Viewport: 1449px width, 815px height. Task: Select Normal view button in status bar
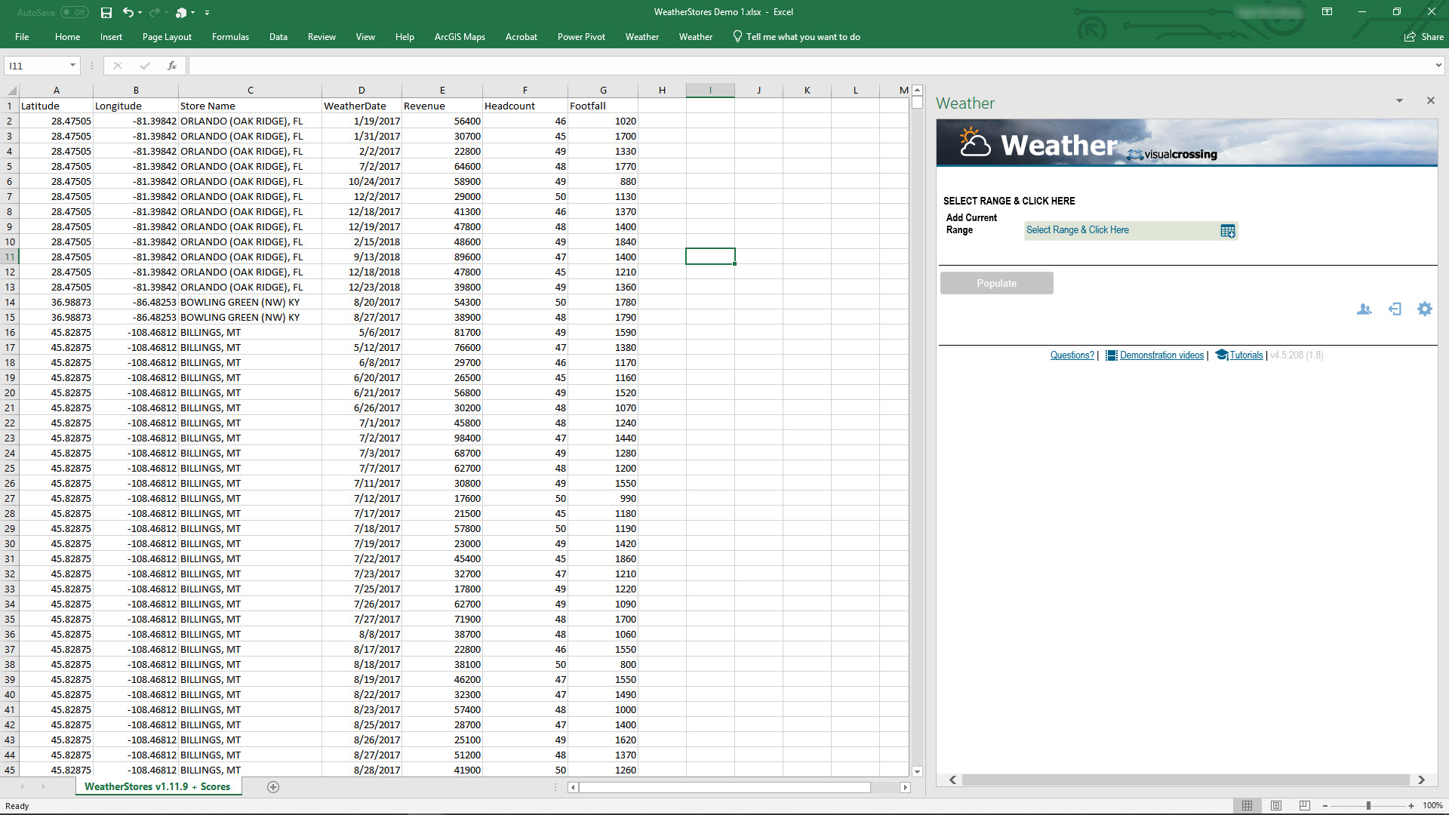click(x=1247, y=805)
